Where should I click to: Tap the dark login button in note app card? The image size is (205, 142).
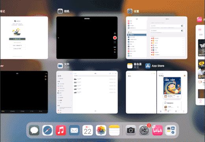(17, 39)
